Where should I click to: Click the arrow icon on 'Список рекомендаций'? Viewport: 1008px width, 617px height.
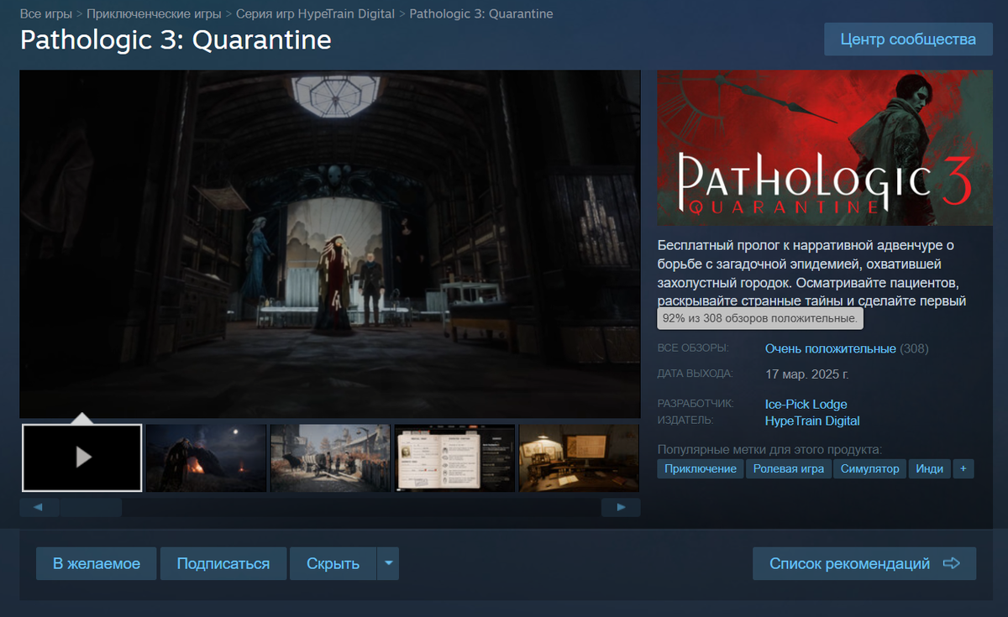[x=951, y=563]
